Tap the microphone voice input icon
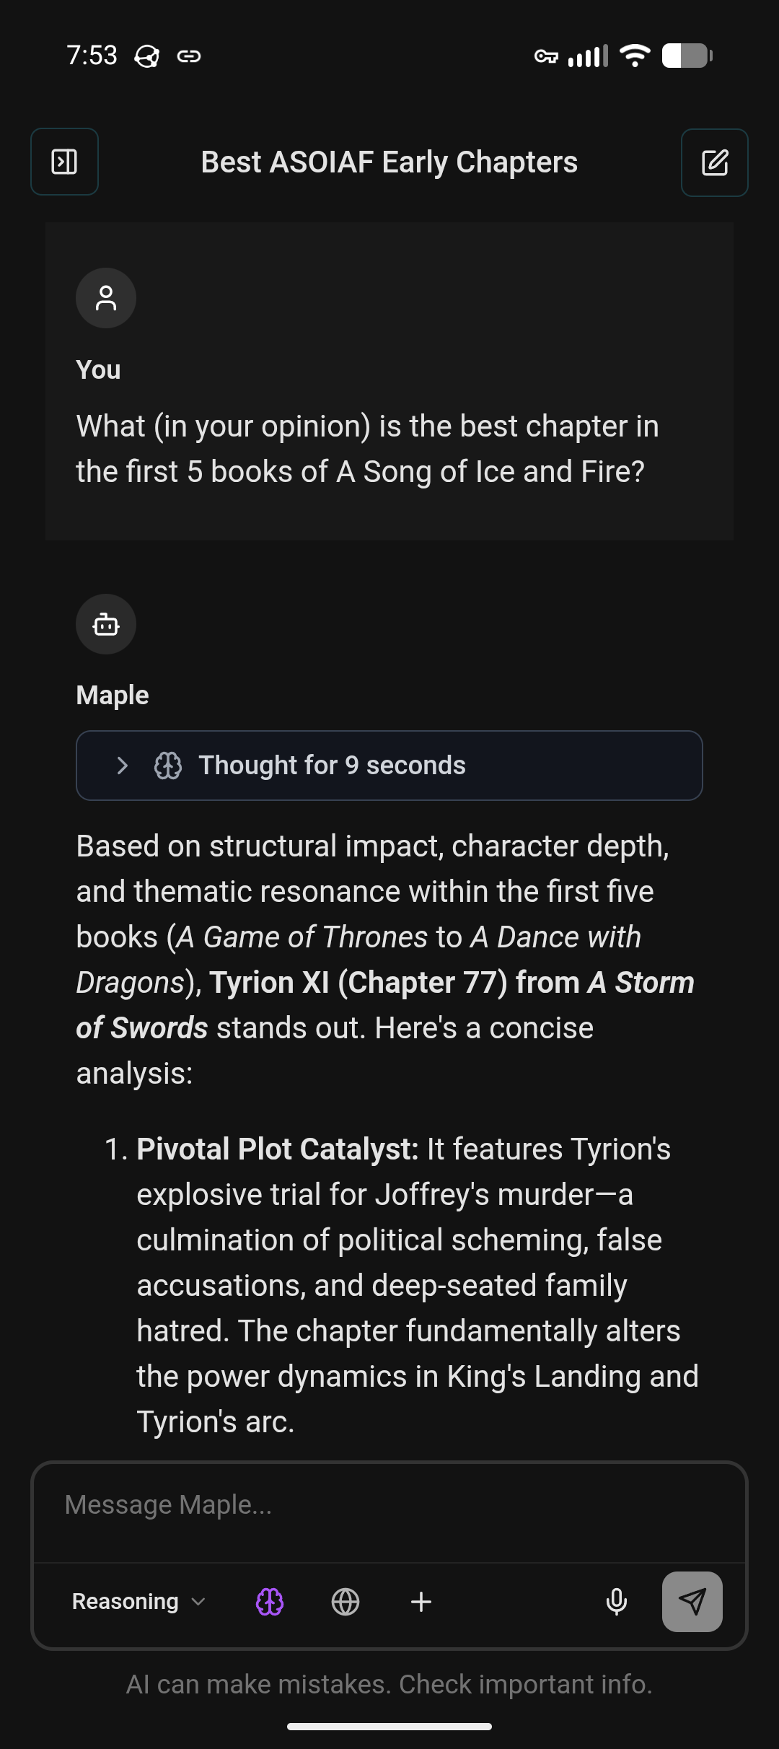 click(617, 1602)
